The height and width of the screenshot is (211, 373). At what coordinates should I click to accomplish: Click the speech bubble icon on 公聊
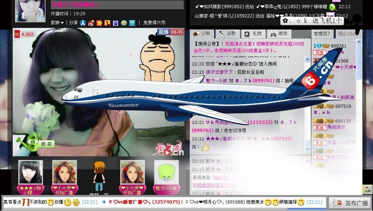196,34
